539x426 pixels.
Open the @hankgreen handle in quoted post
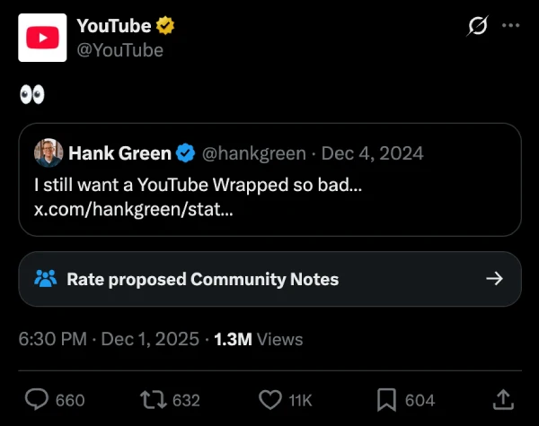[x=255, y=153]
